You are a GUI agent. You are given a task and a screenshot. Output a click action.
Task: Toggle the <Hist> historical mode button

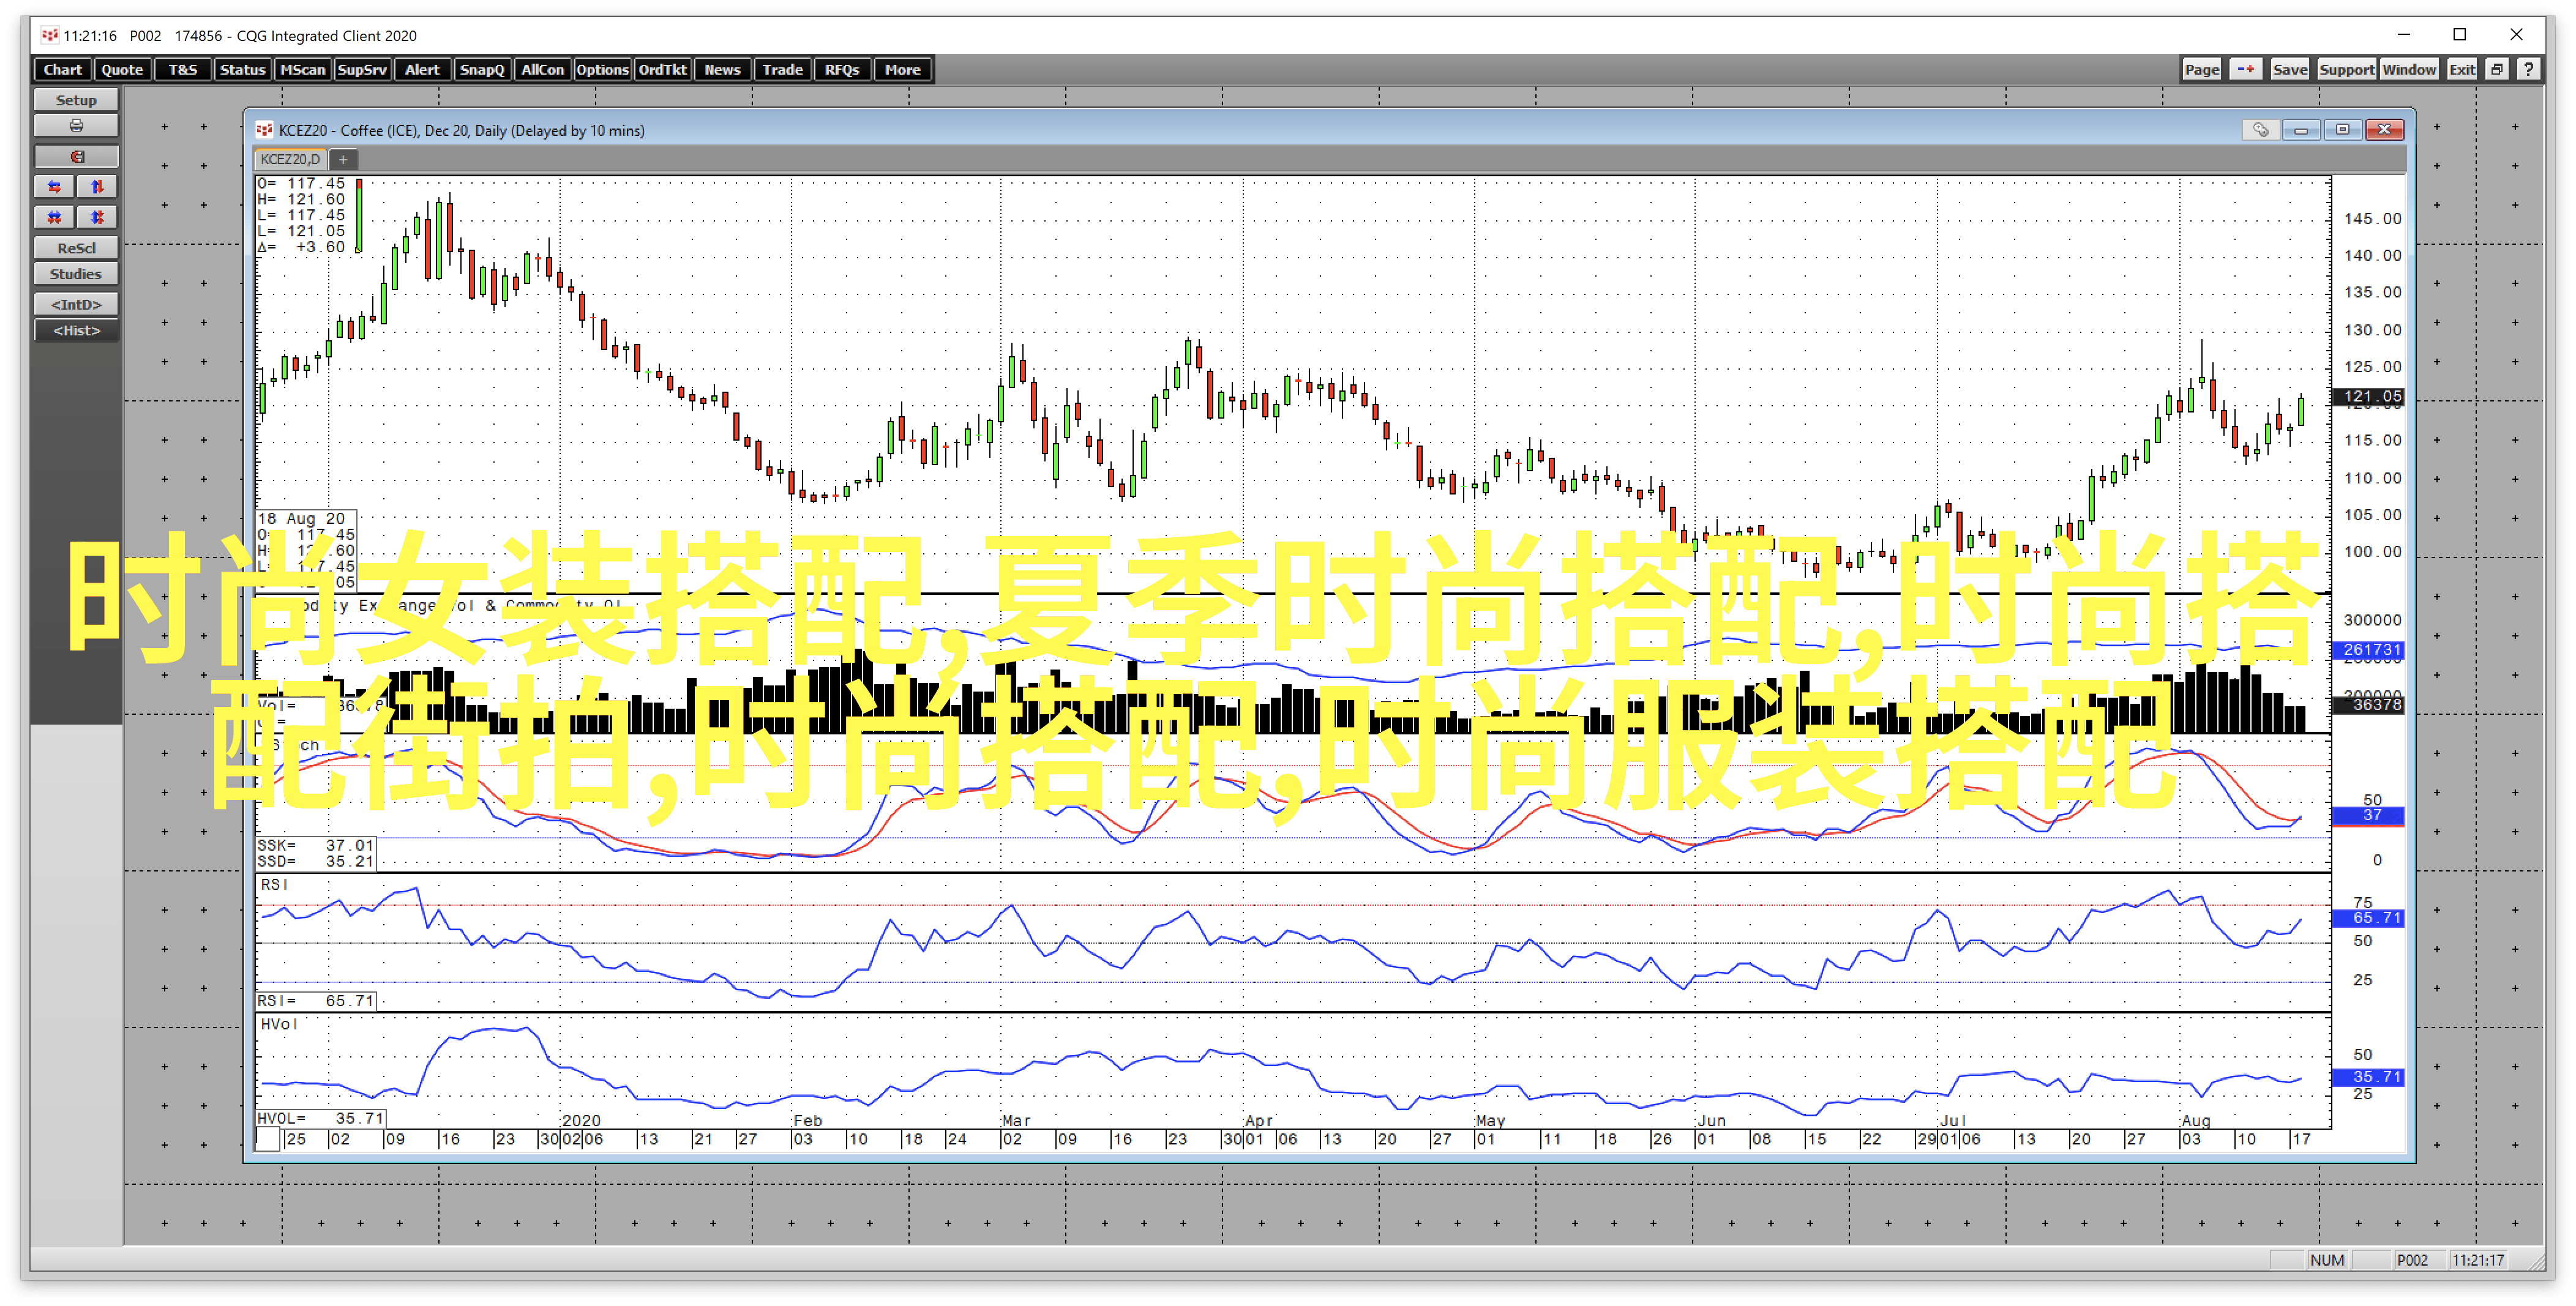[x=76, y=330]
